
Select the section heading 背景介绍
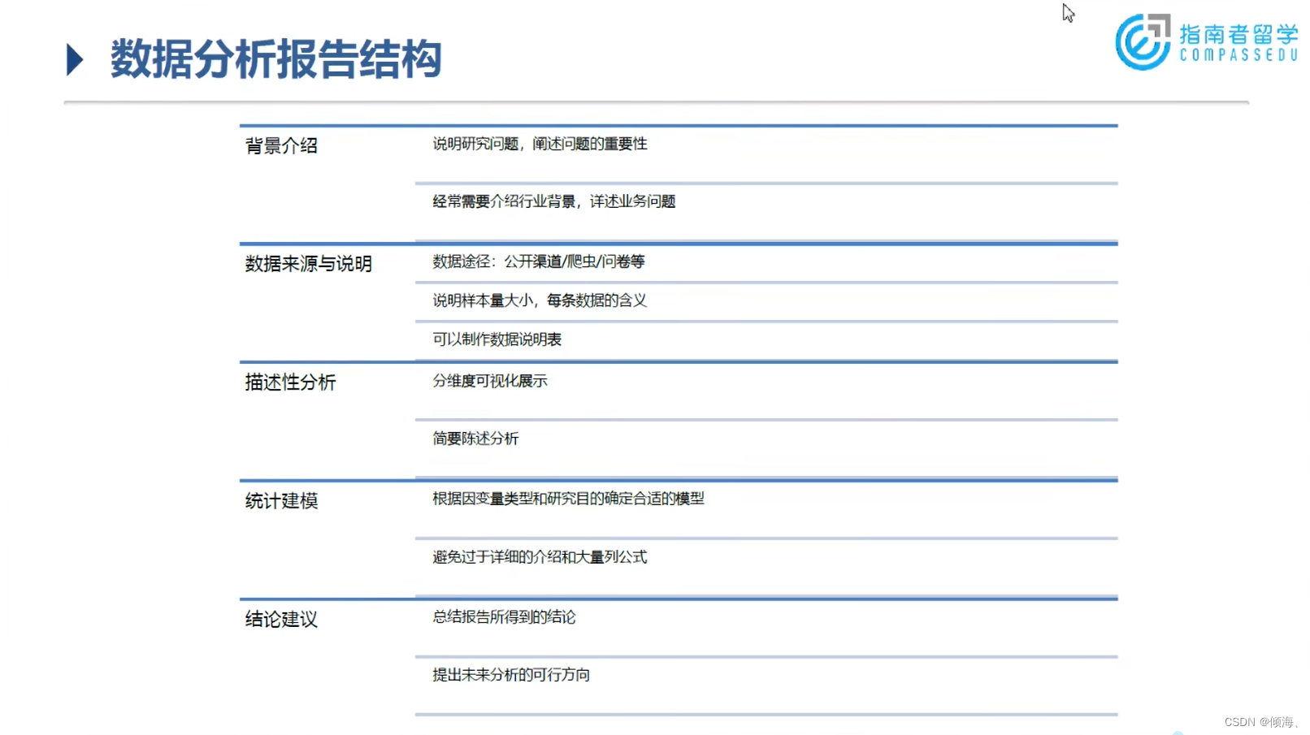(281, 146)
